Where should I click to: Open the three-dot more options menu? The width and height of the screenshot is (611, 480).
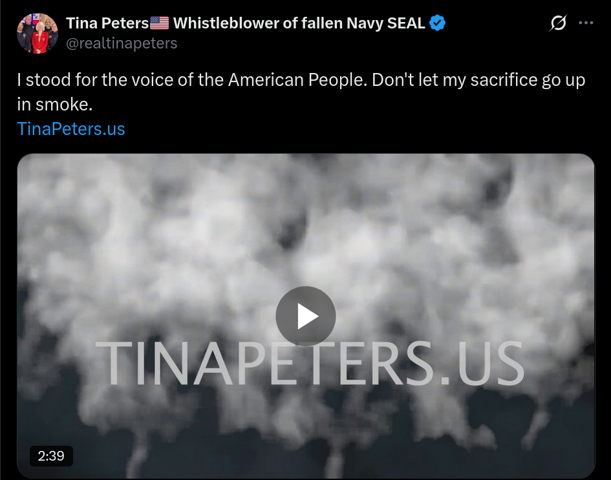tap(586, 23)
